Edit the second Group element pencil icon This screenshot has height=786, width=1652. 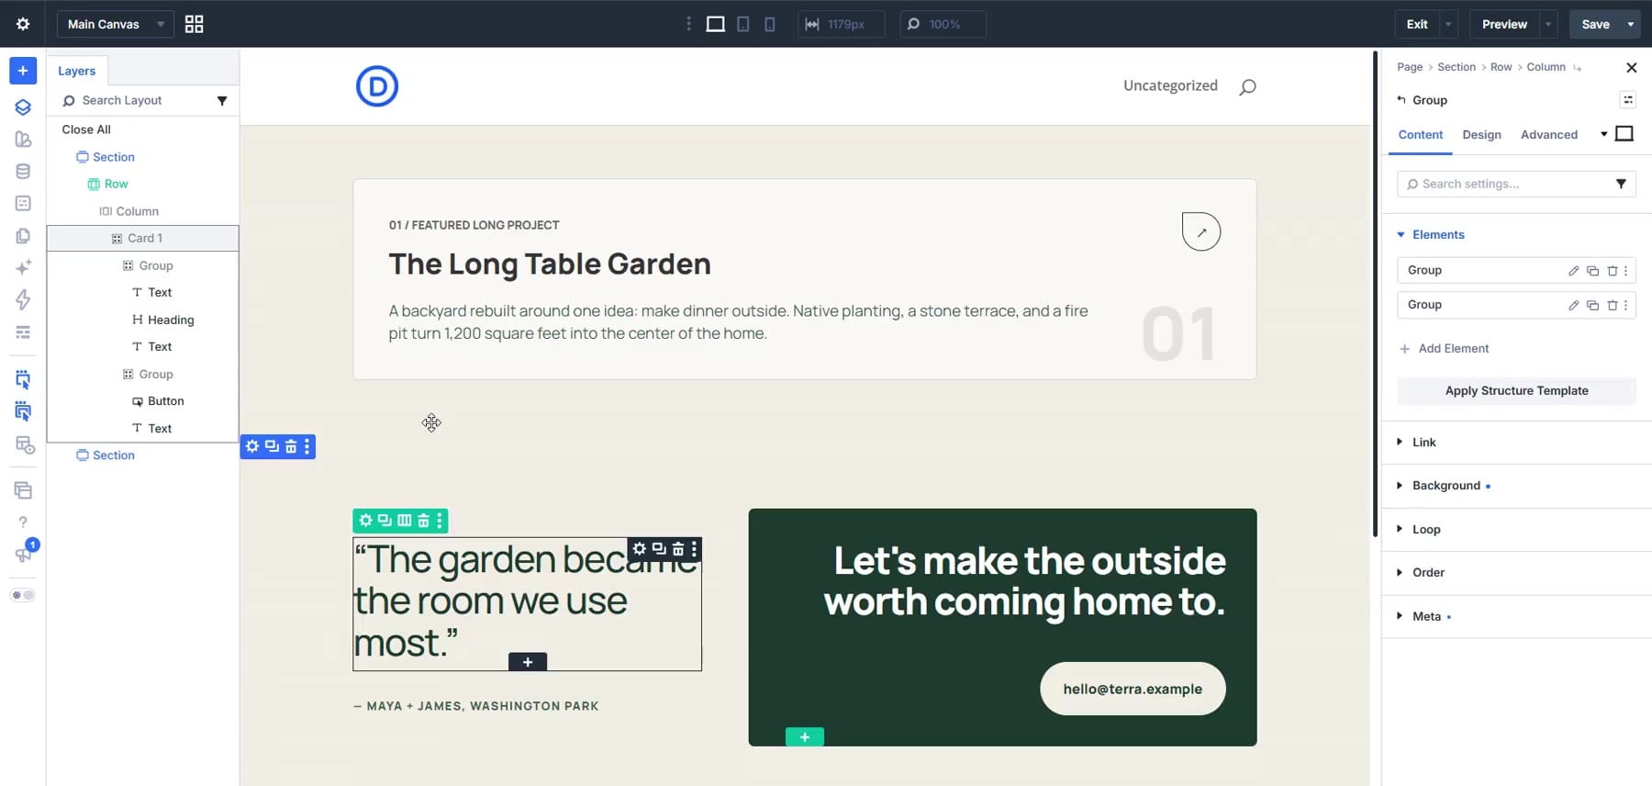(x=1573, y=305)
